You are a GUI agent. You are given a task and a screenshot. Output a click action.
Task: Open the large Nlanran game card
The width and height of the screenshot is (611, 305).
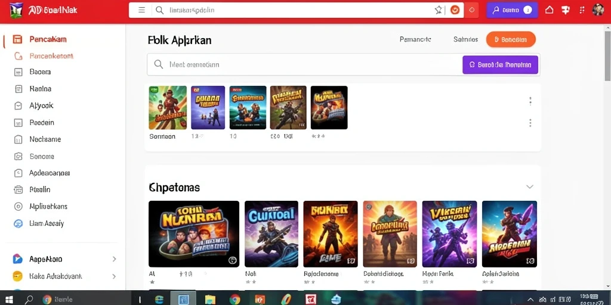click(194, 234)
